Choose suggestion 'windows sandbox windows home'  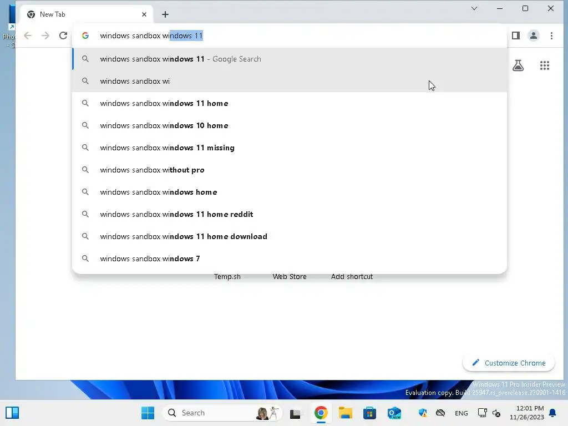(290, 192)
